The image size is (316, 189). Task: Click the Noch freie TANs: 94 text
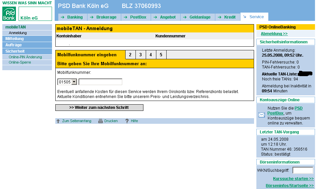click(280, 79)
